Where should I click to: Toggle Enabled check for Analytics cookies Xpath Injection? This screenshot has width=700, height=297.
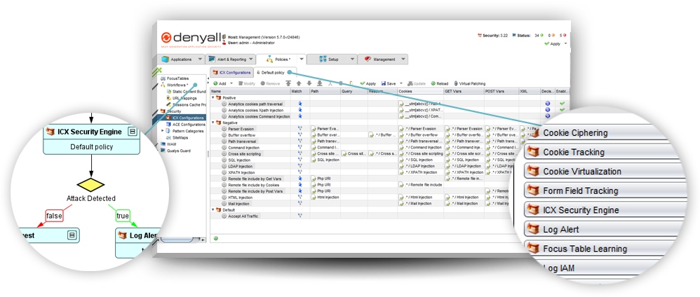(x=562, y=110)
